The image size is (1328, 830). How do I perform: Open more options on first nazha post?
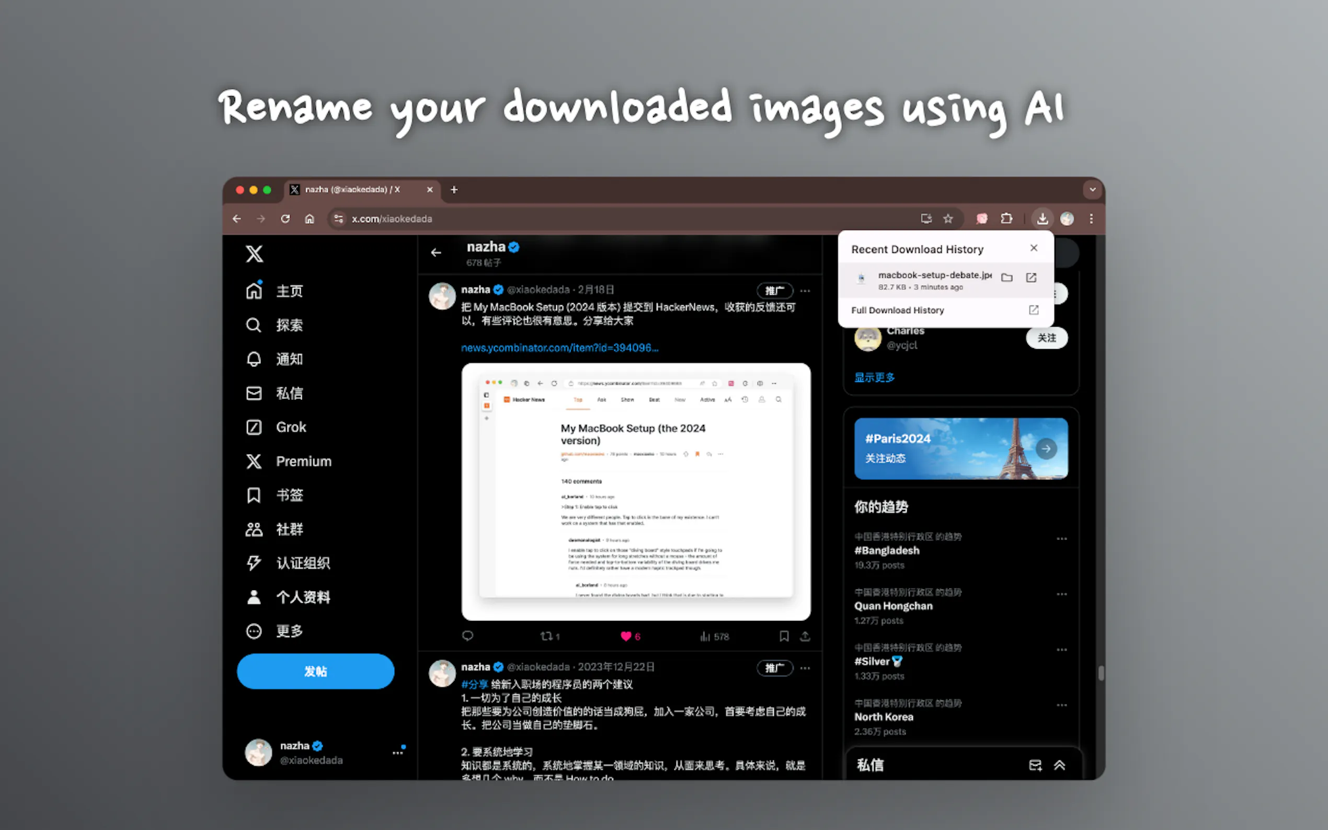click(x=805, y=291)
